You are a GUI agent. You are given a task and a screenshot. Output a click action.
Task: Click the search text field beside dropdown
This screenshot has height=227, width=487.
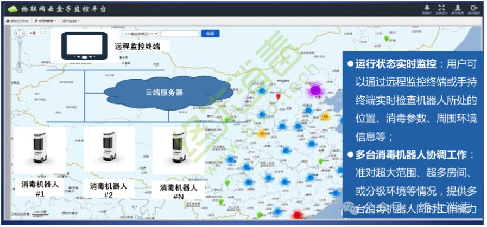(180, 34)
